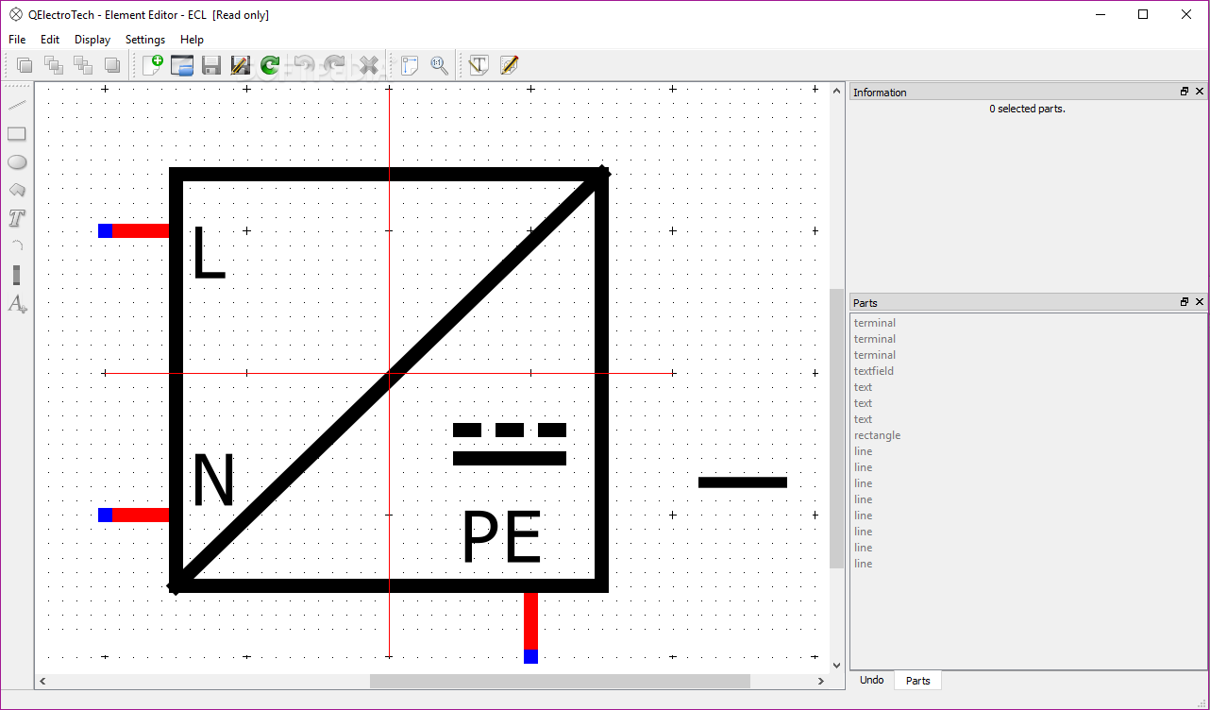Click the Send to back icon

click(x=112, y=65)
